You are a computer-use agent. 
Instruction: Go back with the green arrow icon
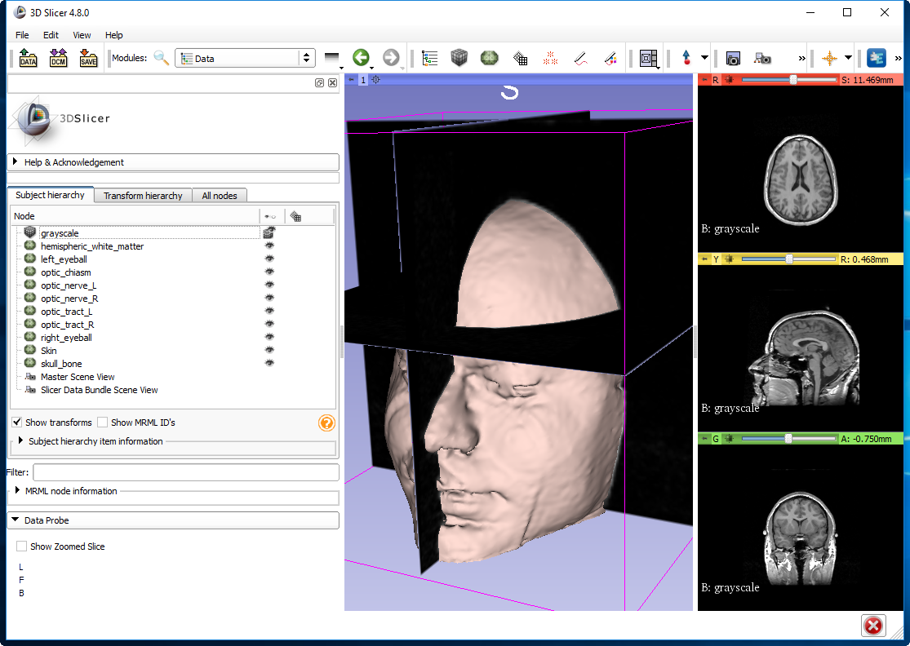click(361, 58)
